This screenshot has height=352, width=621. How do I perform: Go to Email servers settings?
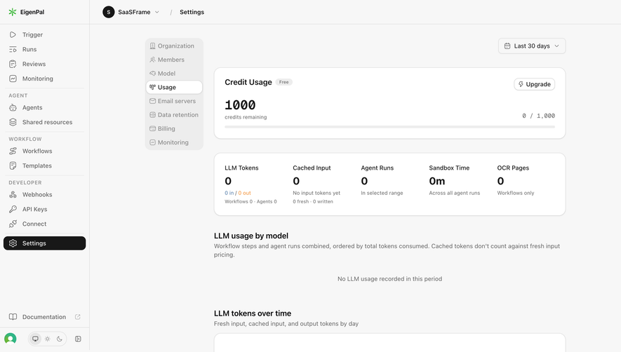point(174,101)
